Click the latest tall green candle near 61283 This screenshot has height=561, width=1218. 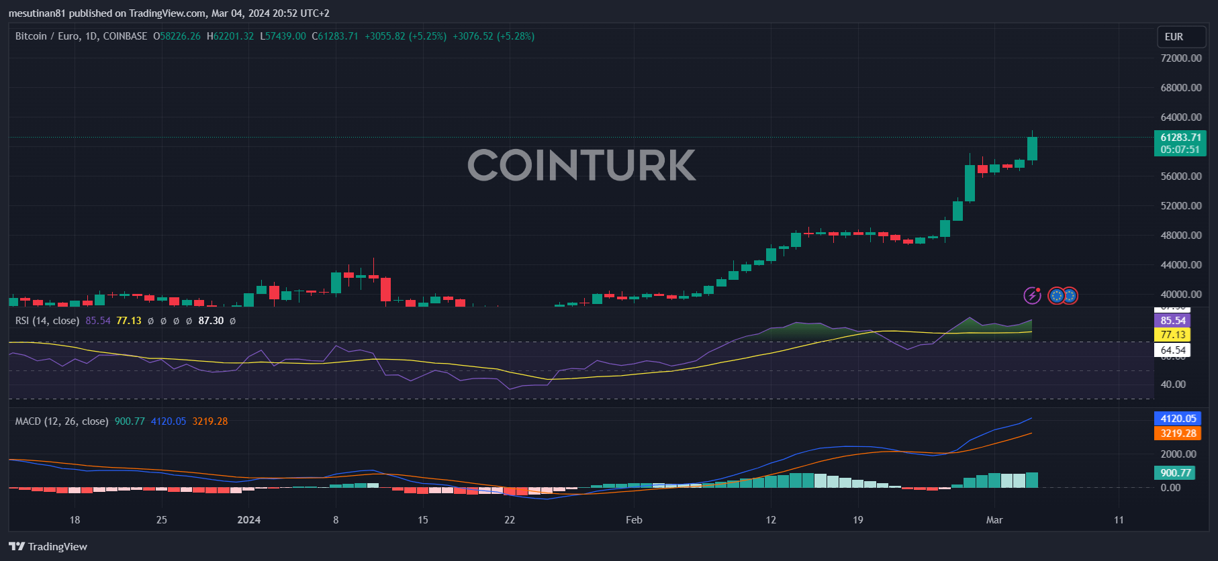[x=1033, y=148]
